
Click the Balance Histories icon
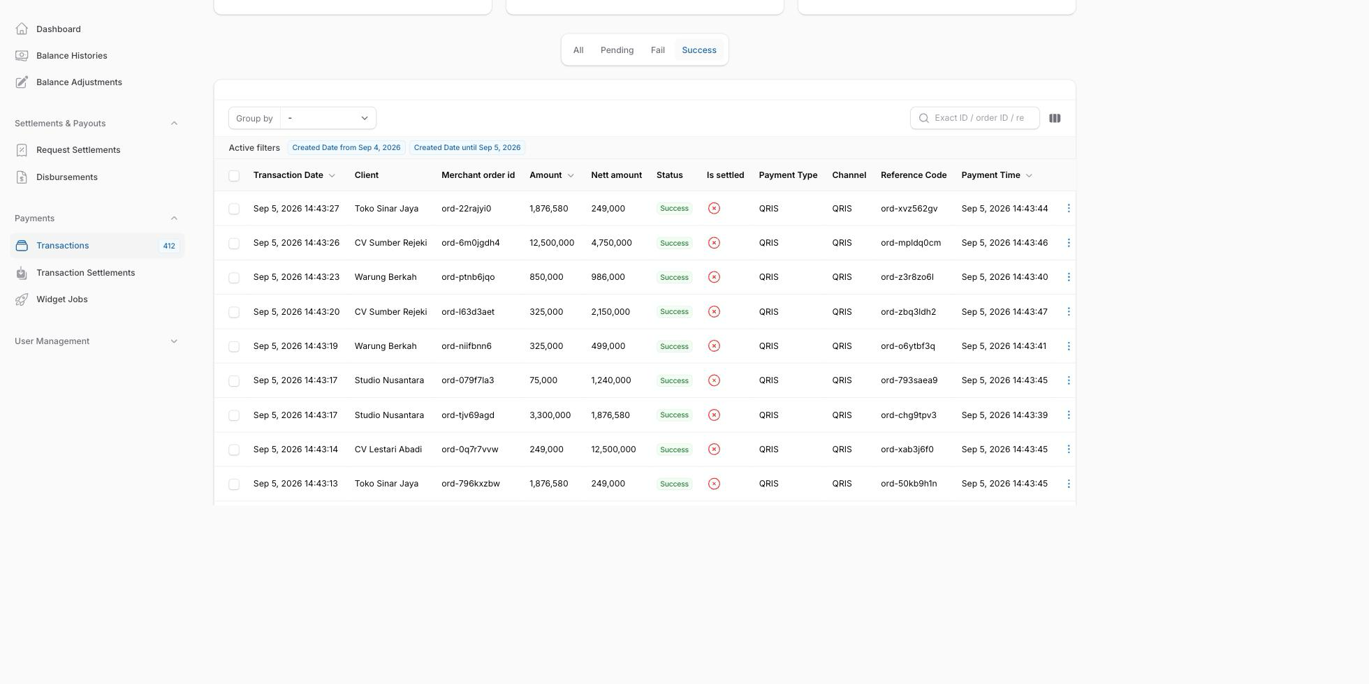22,55
